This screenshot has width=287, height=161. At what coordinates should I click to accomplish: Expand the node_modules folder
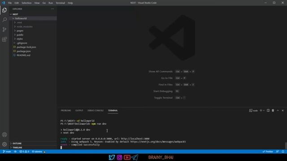pos(33,27)
